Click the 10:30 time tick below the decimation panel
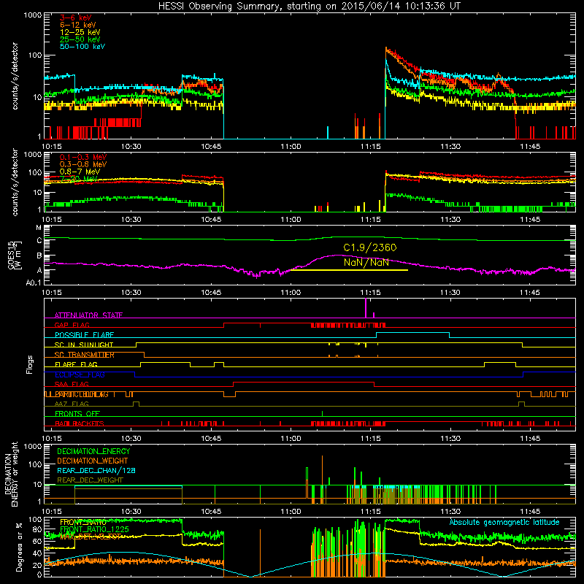This screenshot has height=584, width=584. click(131, 512)
